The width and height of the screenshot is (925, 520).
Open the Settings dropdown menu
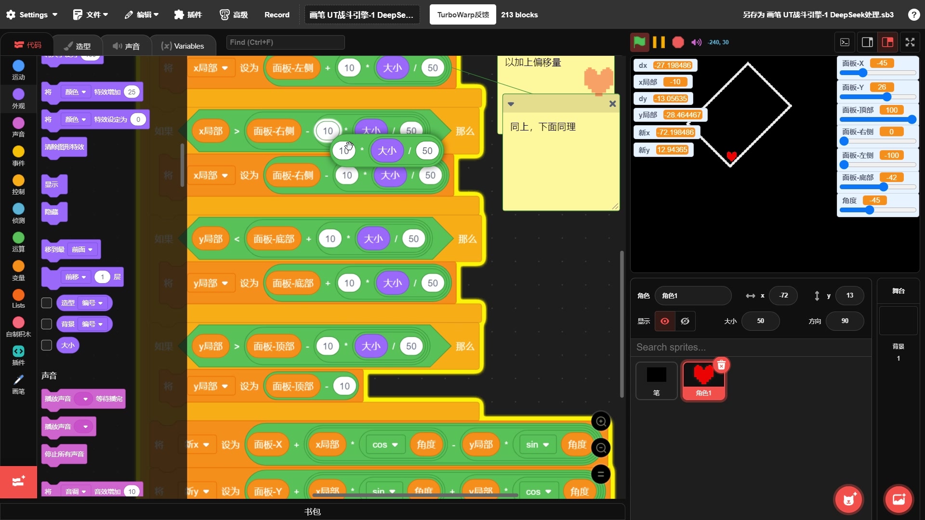32,14
